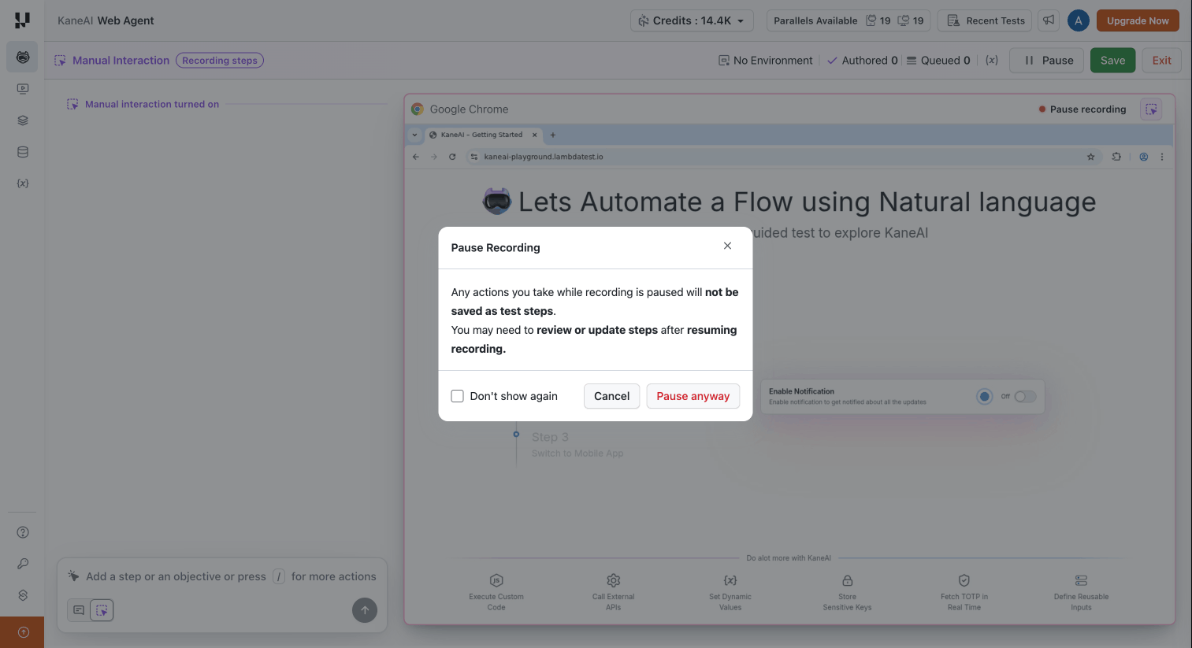
Task: Click the Fetch TOTP shield icon
Action: pyautogui.click(x=964, y=581)
